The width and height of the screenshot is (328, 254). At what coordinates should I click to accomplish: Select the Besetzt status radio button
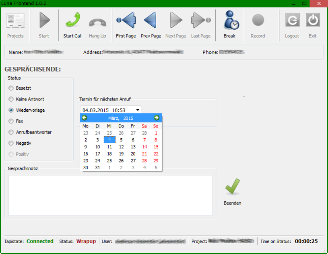click(x=11, y=88)
